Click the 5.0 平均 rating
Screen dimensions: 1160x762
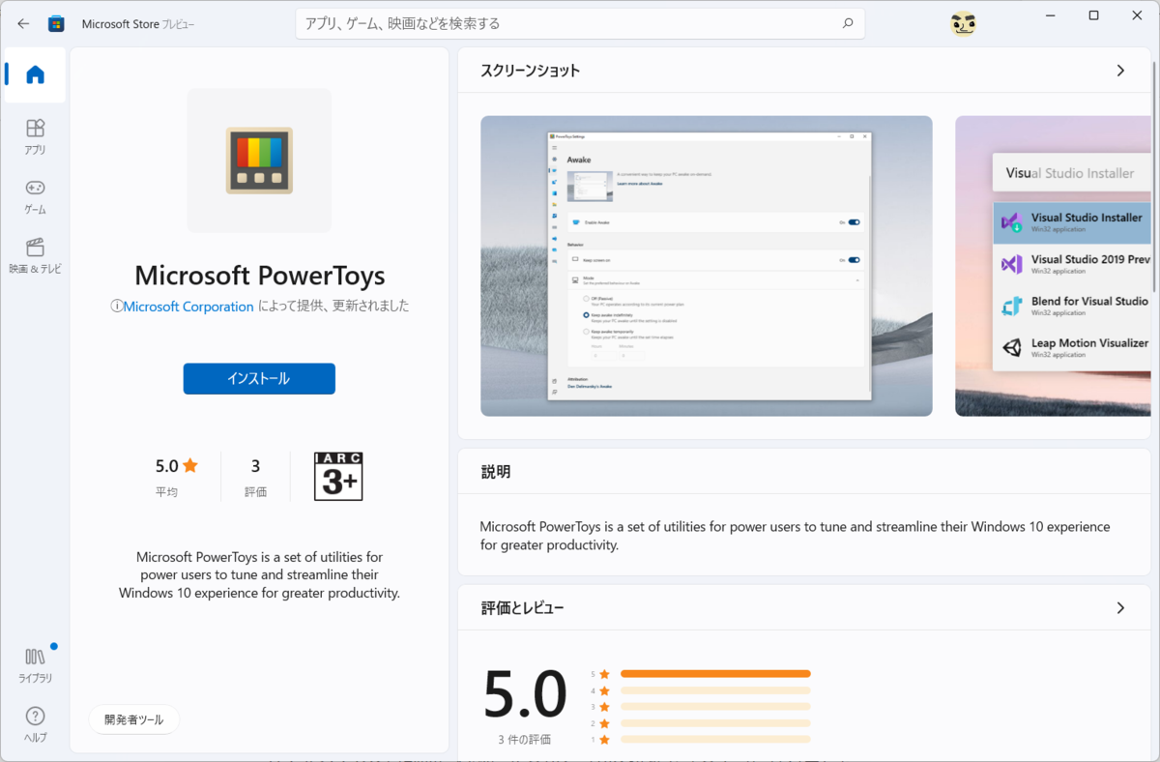coord(176,477)
